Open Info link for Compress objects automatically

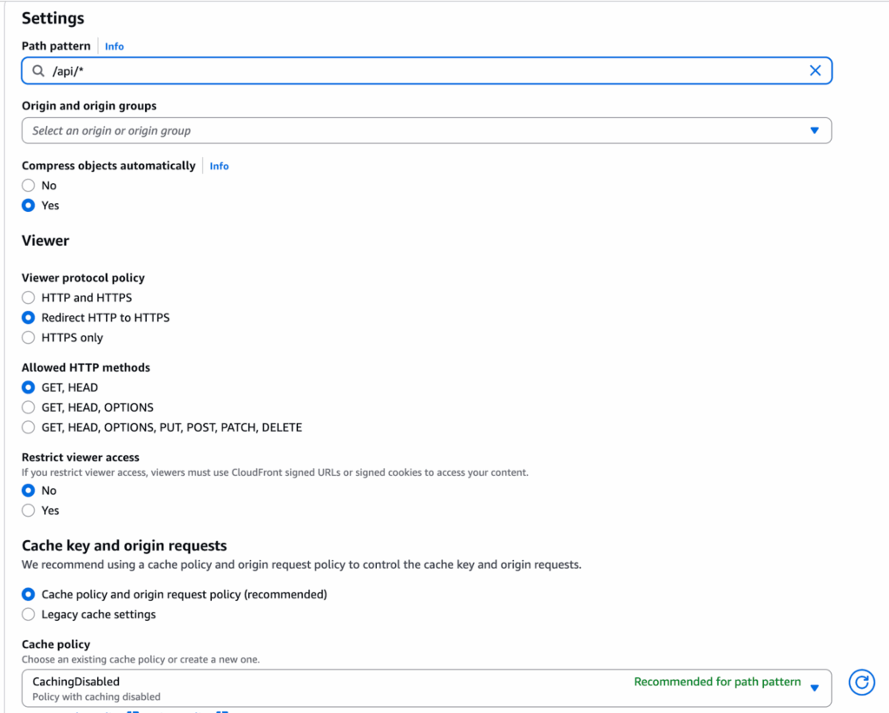[219, 166]
